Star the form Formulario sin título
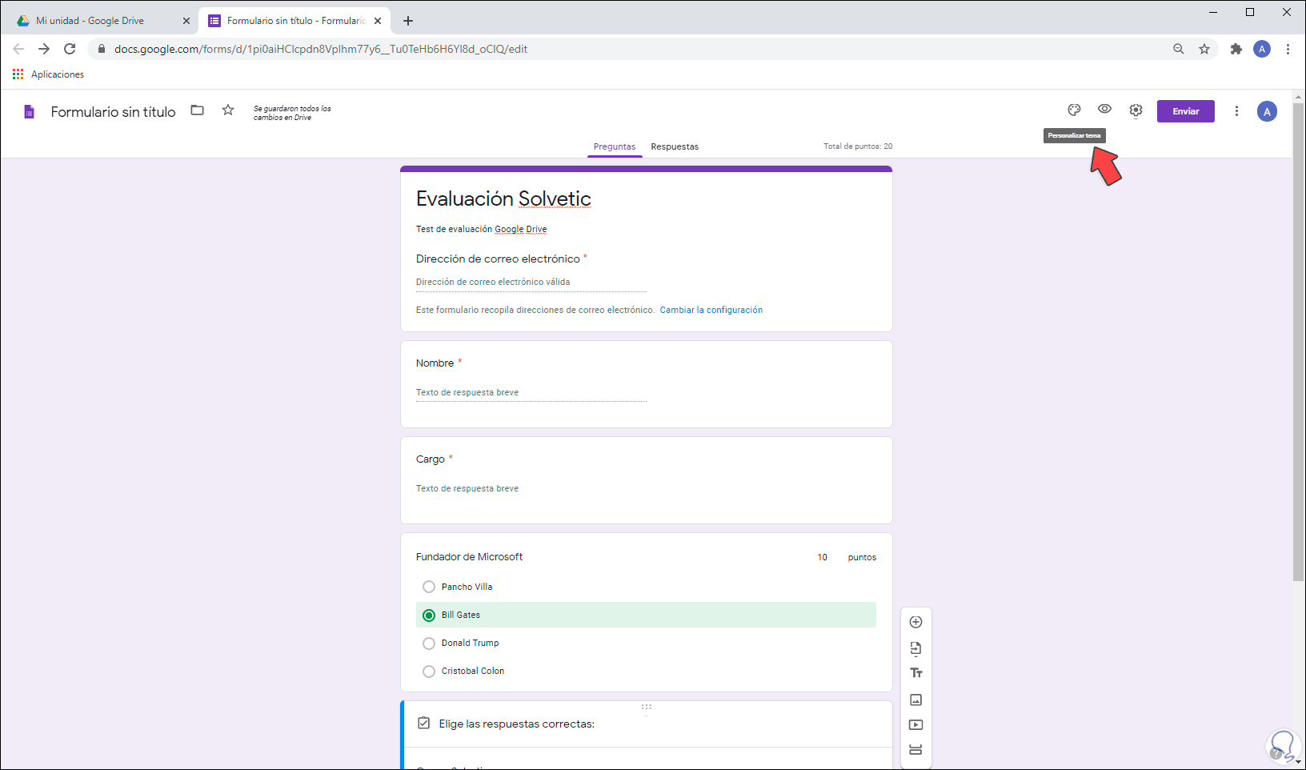The image size is (1306, 770). click(x=228, y=110)
